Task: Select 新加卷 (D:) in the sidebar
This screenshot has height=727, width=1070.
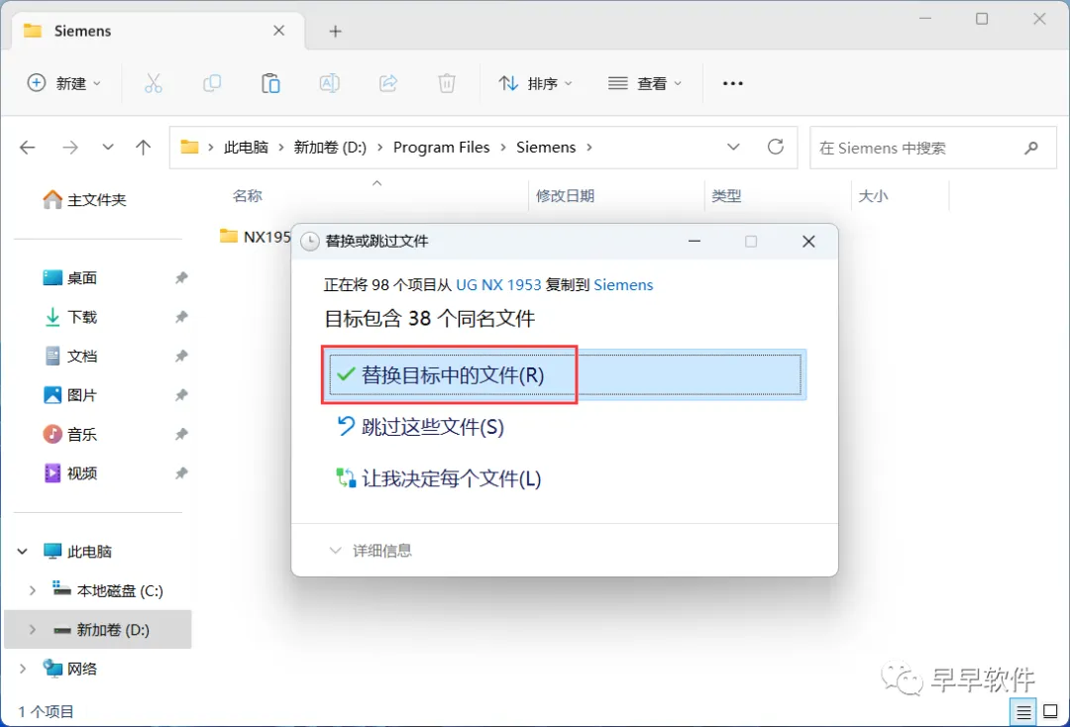Action: pyautogui.click(x=98, y=630)
